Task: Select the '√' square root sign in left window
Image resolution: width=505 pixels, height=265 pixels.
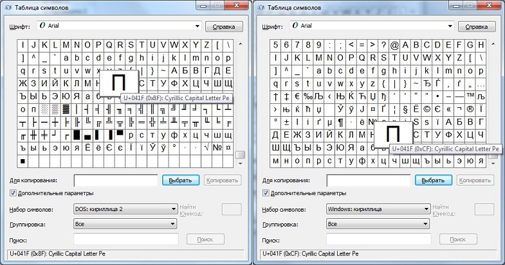Action: pos(207,148)
